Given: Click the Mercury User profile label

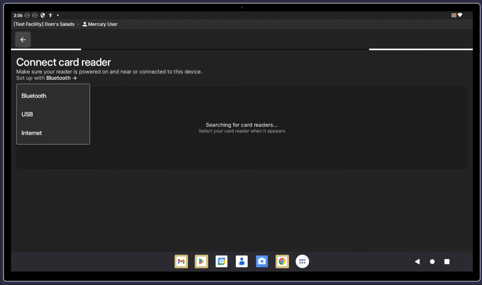Looking at the screenshot, I should 100,24.
